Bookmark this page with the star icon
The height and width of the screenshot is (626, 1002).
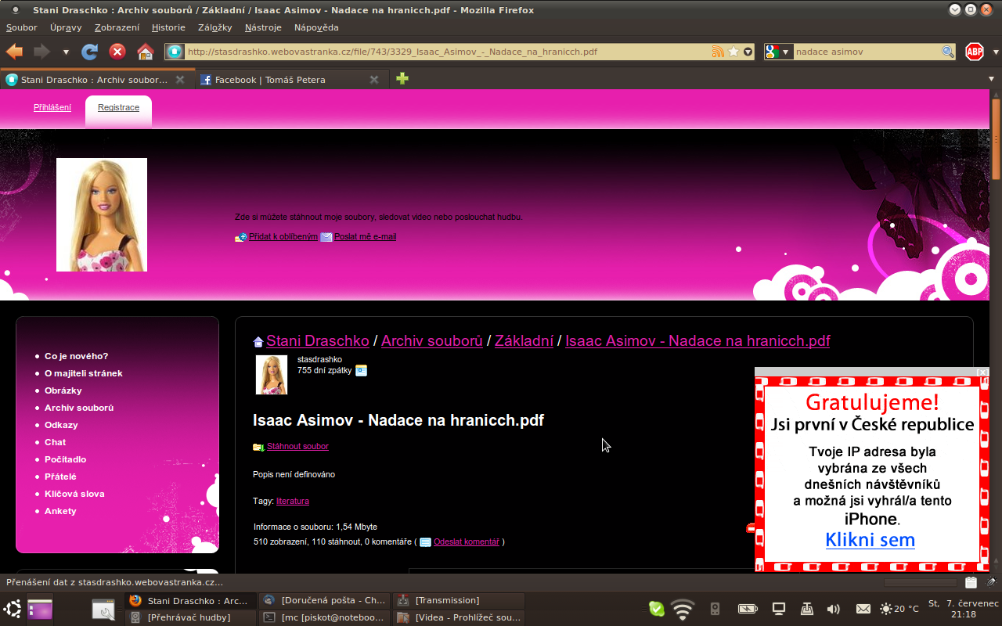(733, 52)
